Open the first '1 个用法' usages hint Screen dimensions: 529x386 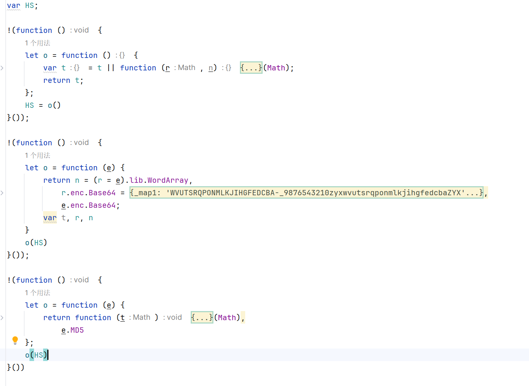(37, 43)
